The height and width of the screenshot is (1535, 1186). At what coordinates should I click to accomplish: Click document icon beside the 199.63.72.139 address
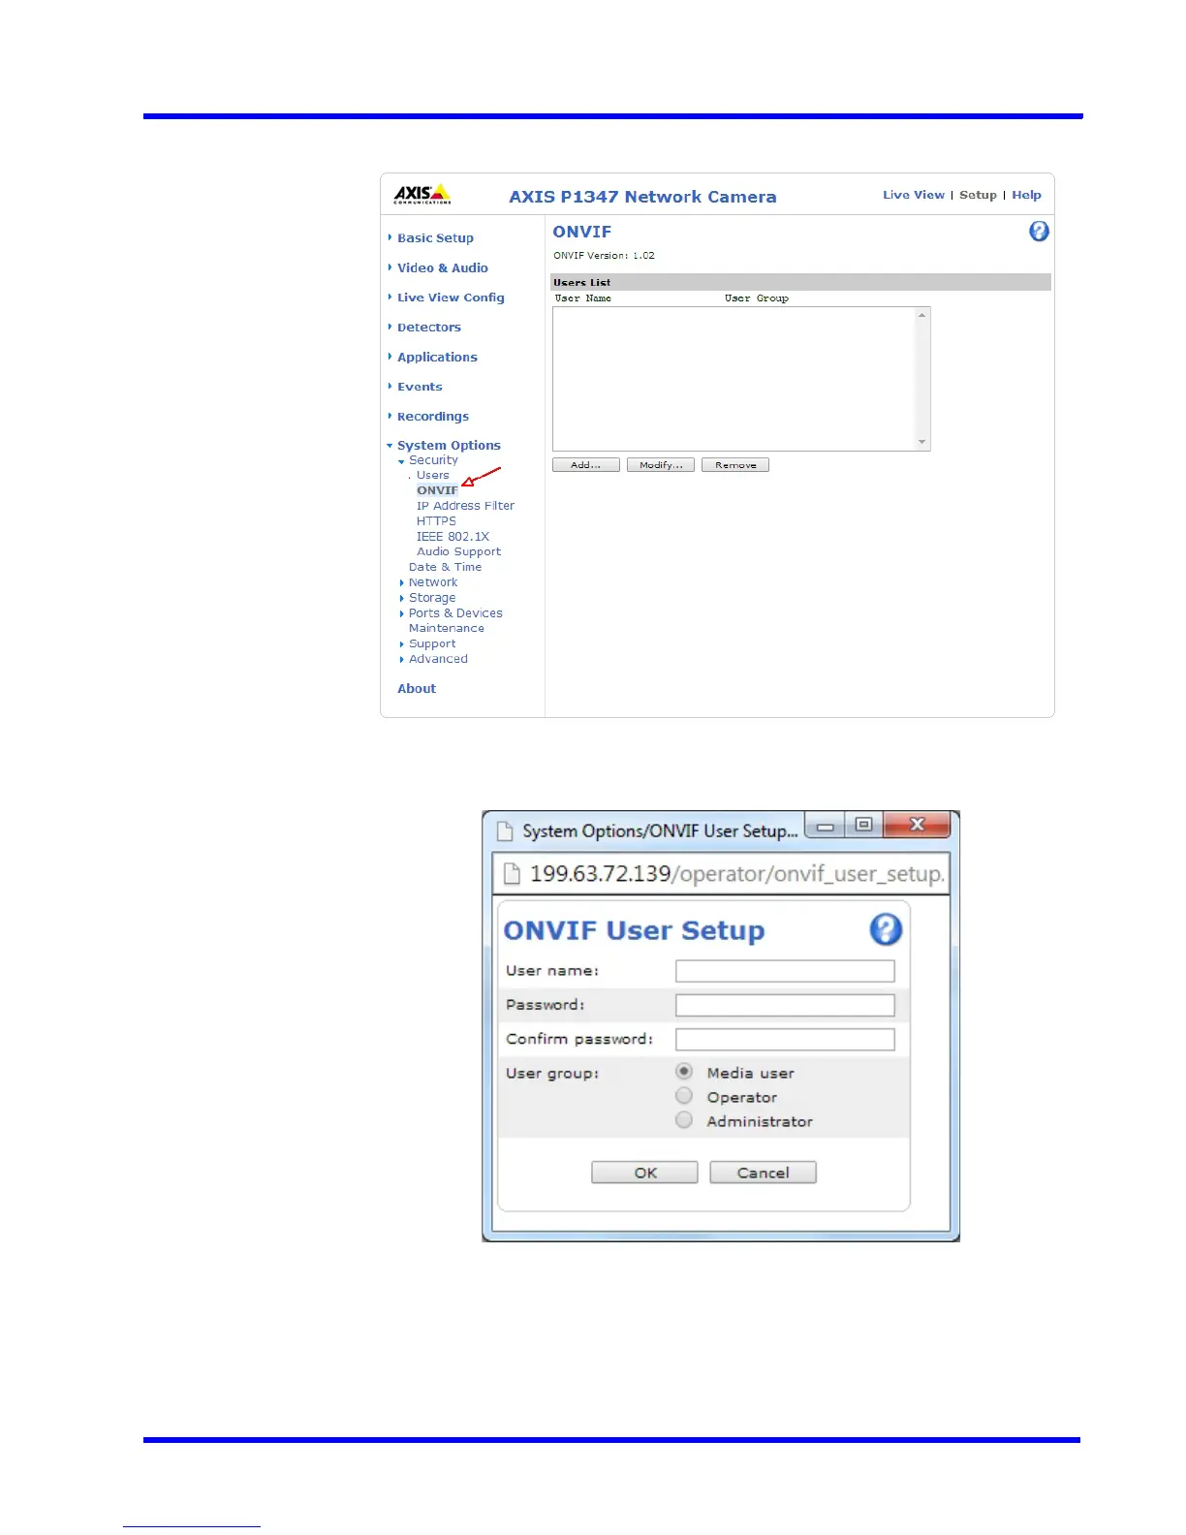512,874
